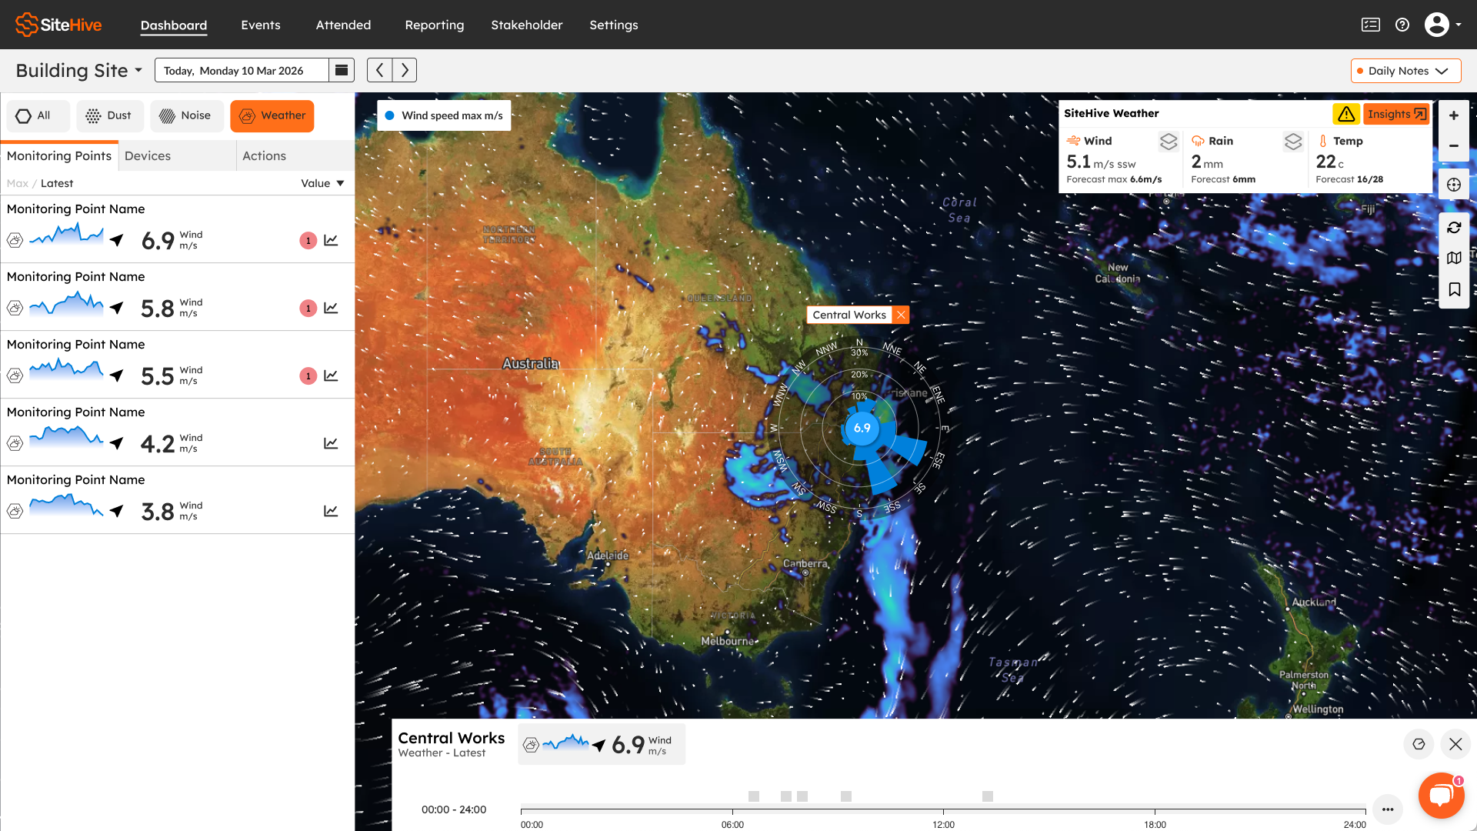
Task: Click the Rain forecast 6mm text
Action: (1223, 179)
